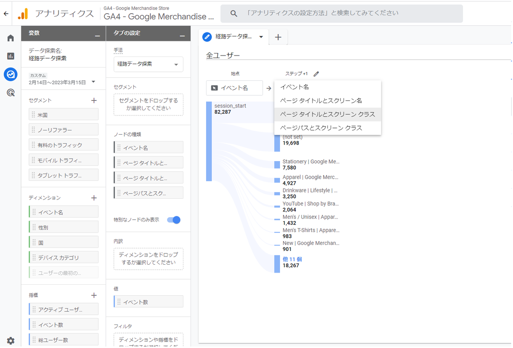Add a new exploration tab

[278, 37]
